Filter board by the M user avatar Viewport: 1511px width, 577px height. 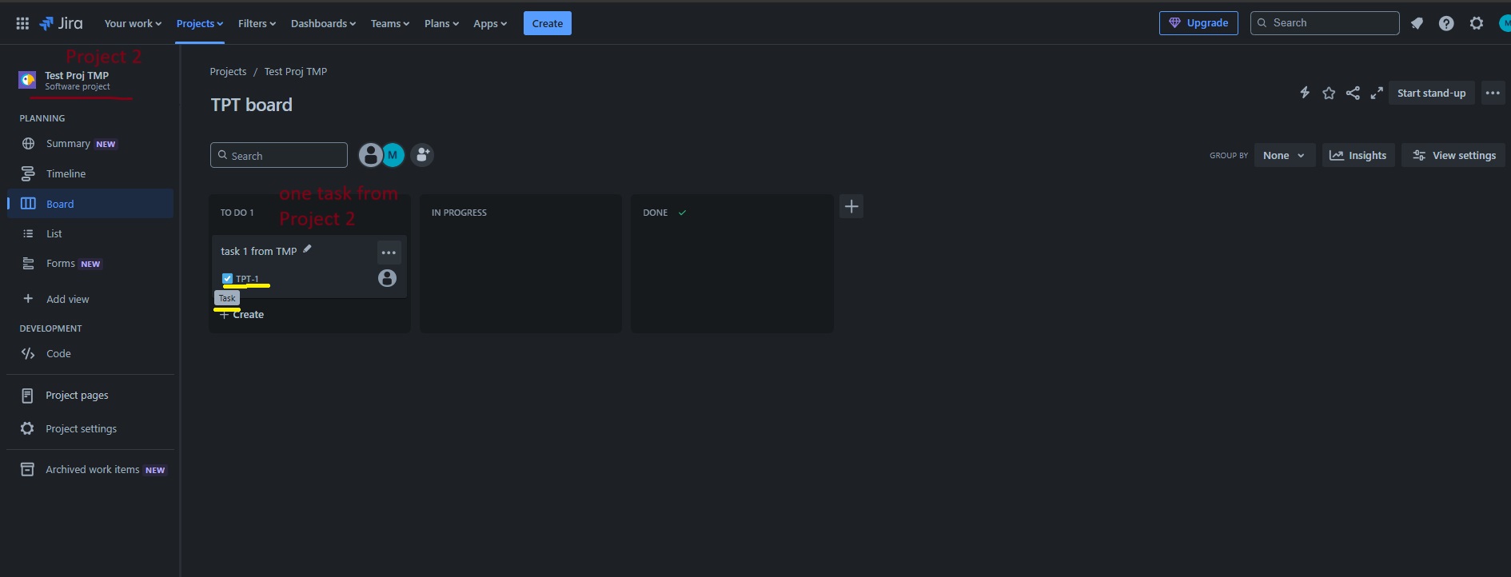point(393,155)
